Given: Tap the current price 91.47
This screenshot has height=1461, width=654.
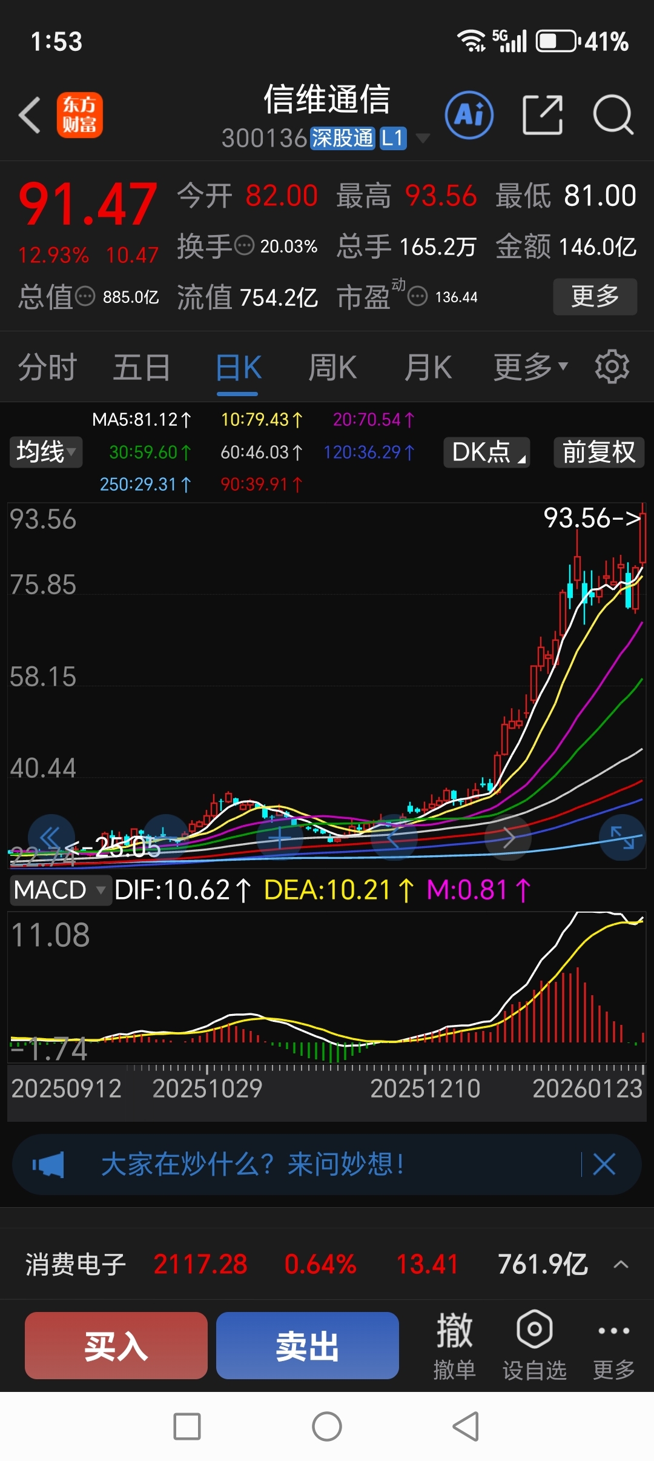Looking at the screenshot, I should pyautogui.click(x=88, y=205).
